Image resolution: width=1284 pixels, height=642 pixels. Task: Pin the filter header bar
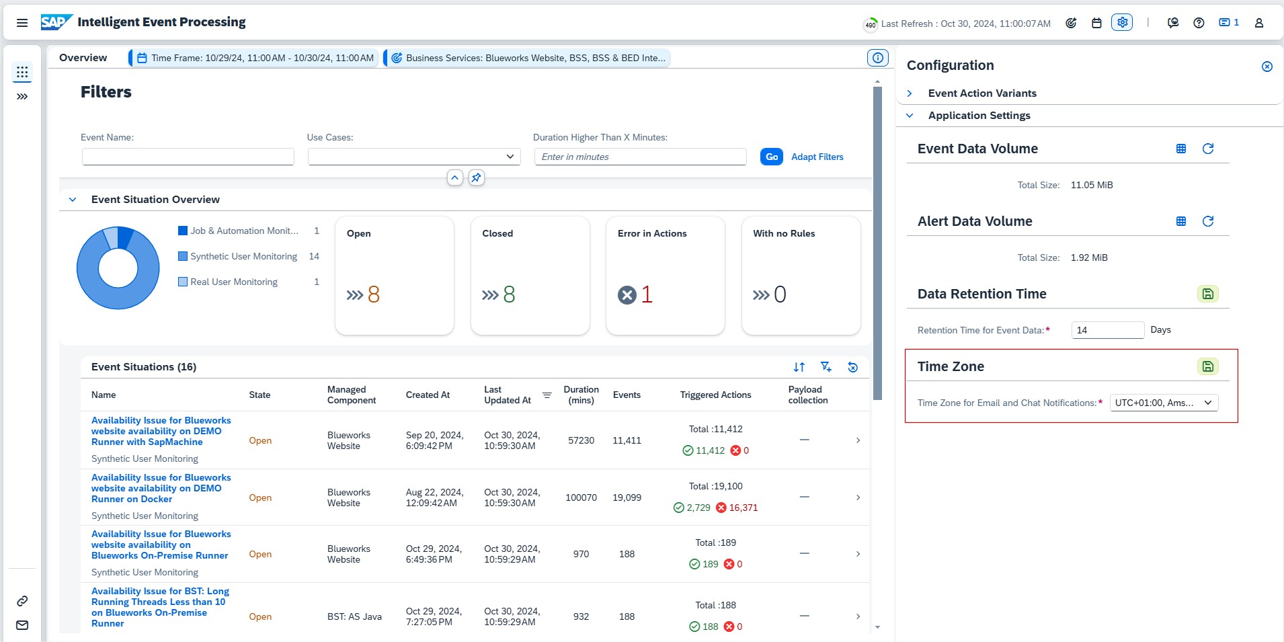pos(476,177)
